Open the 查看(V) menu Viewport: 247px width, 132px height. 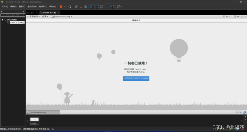[x=22, y=7]
